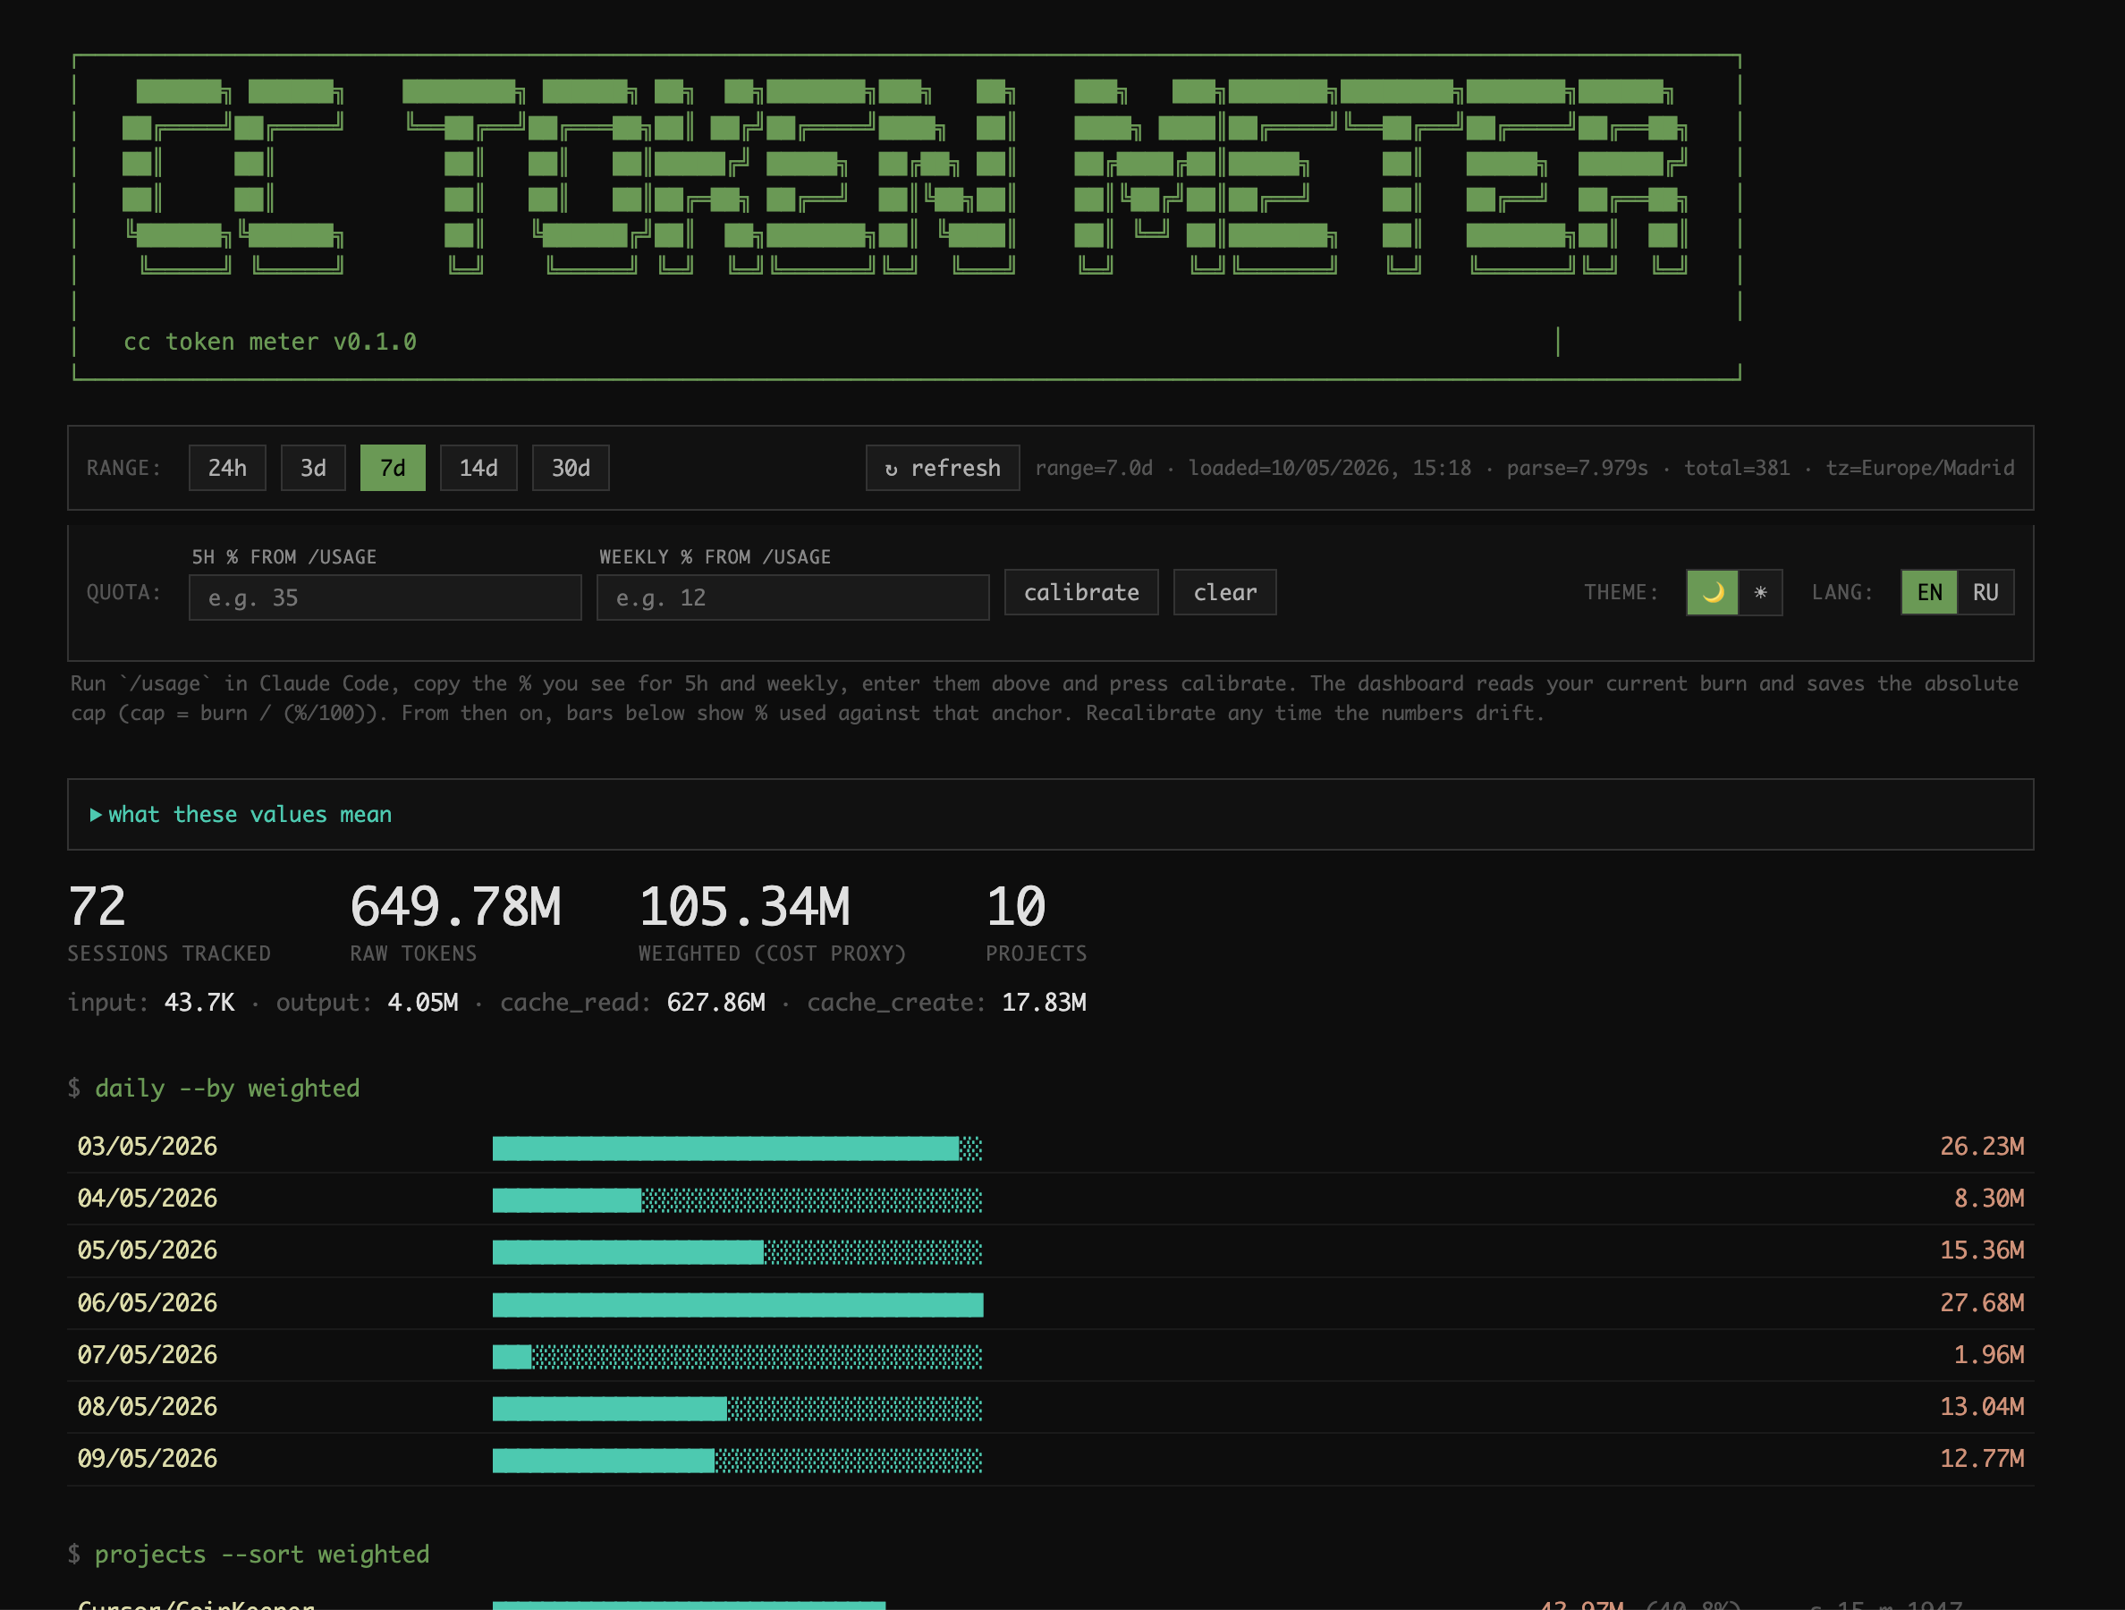Click the 08/05/2026 daily row date

pyautogui.click(x=147, y=1406)
